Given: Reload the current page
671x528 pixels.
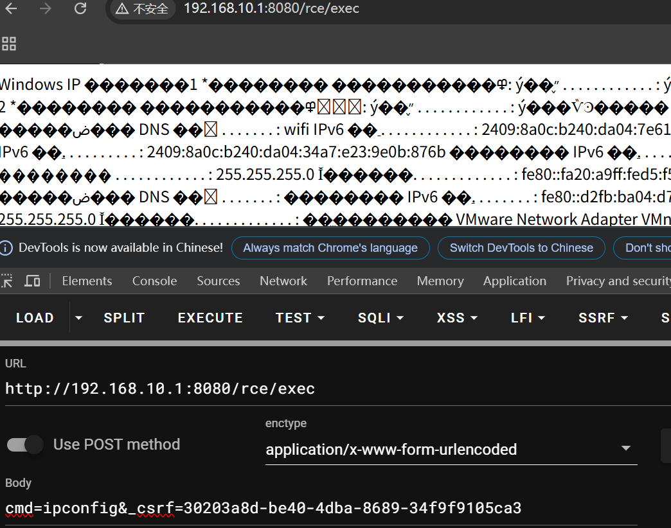Looking at the screenshot, I should pos(80,9).
